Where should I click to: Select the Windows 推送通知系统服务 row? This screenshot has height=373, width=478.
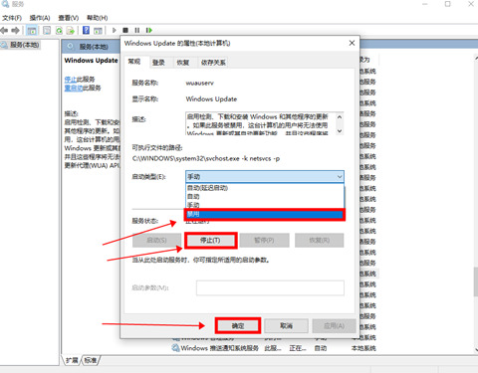274,348
